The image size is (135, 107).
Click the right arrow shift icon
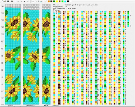[25, 1]
